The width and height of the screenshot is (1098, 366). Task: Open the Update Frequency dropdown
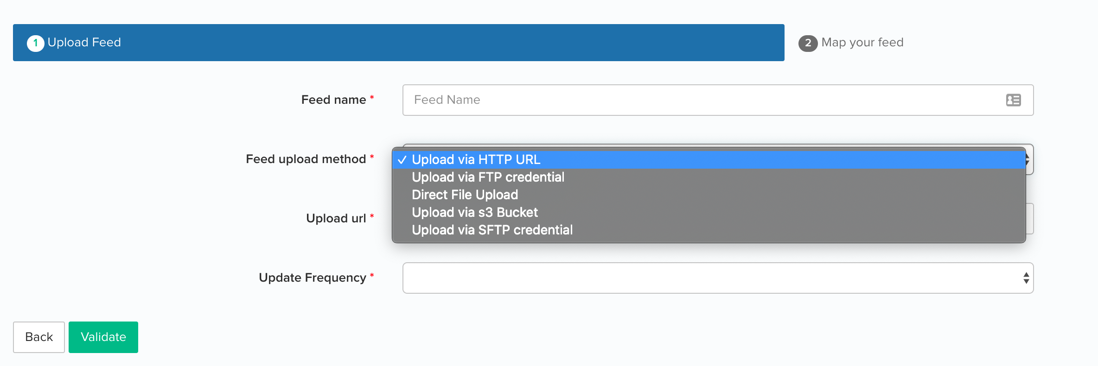click(x=718, y=278)
